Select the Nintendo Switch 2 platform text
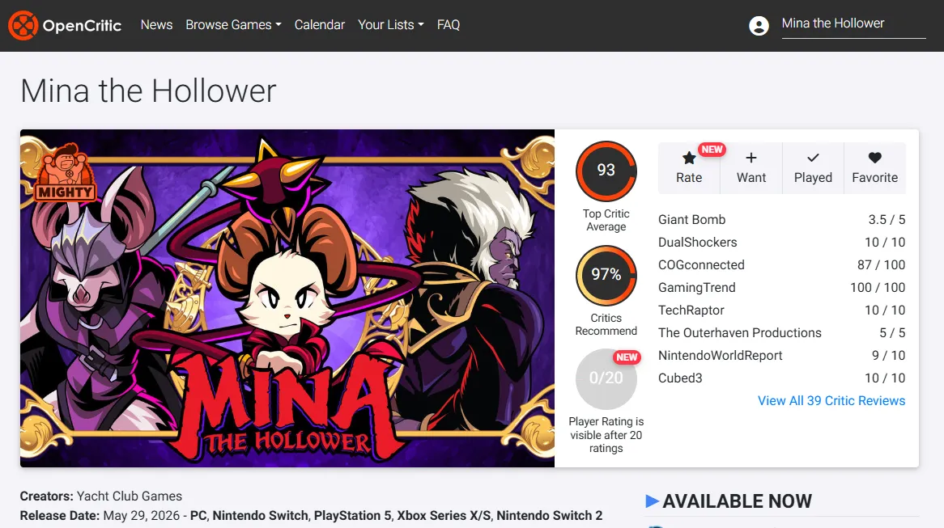The height and width of the screenshot is (528, 944). (x=549, y=515)
